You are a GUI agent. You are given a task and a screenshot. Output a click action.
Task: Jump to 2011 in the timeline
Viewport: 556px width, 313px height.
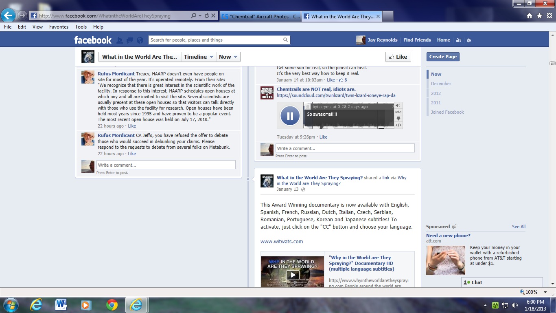(x=436, y=103)
